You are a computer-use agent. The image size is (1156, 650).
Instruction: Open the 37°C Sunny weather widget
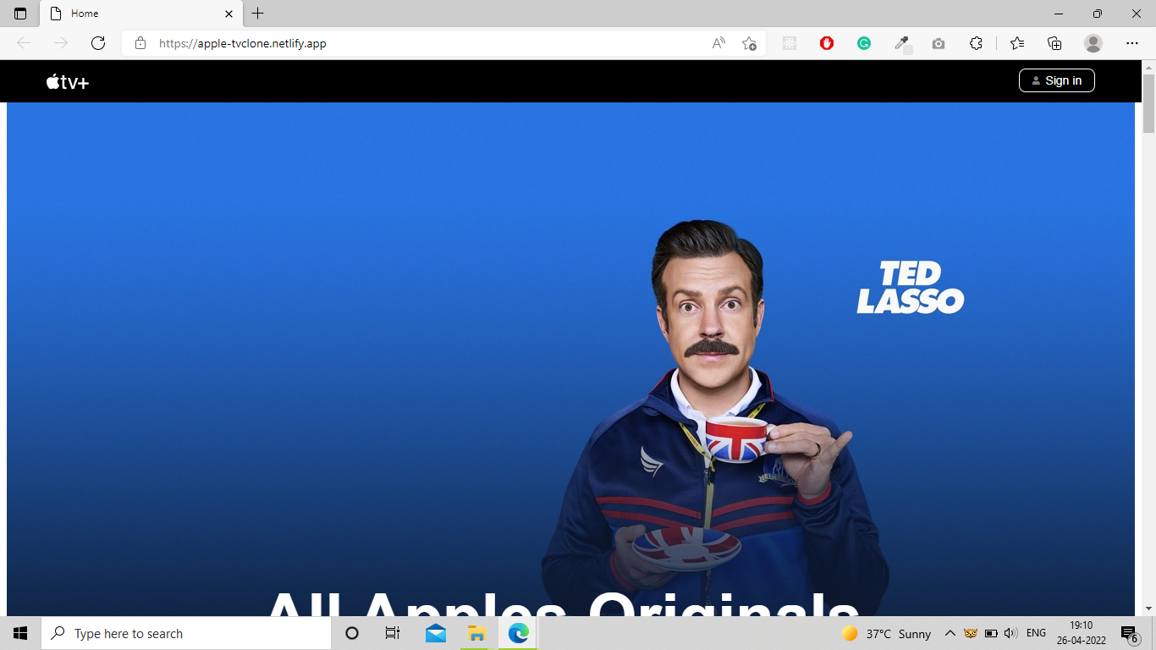click(x=886, y=633)
